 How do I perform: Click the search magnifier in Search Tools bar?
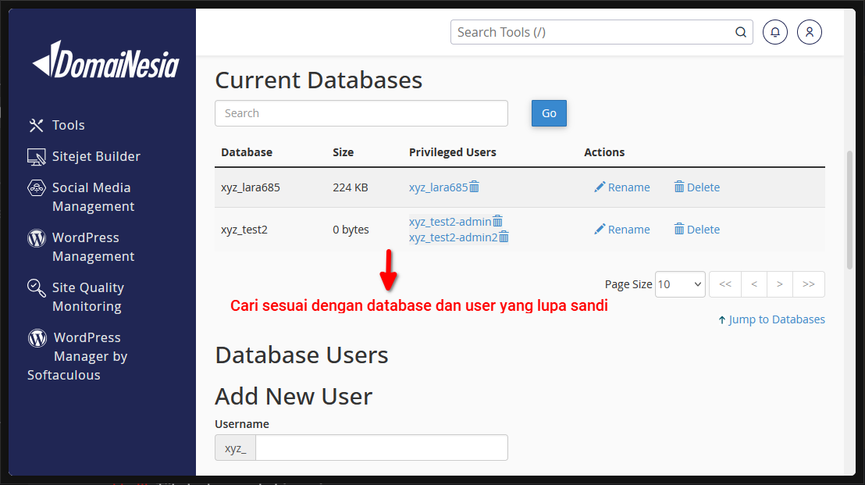point(740,31)
